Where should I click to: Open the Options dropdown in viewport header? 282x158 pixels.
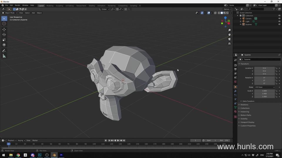227,9
